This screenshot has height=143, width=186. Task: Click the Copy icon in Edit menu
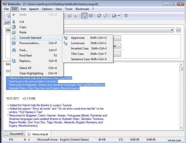[14, 27]
